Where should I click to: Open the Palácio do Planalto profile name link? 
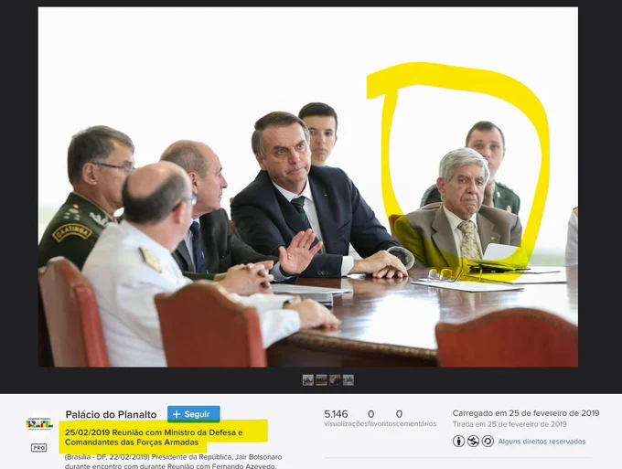[113, 414]
